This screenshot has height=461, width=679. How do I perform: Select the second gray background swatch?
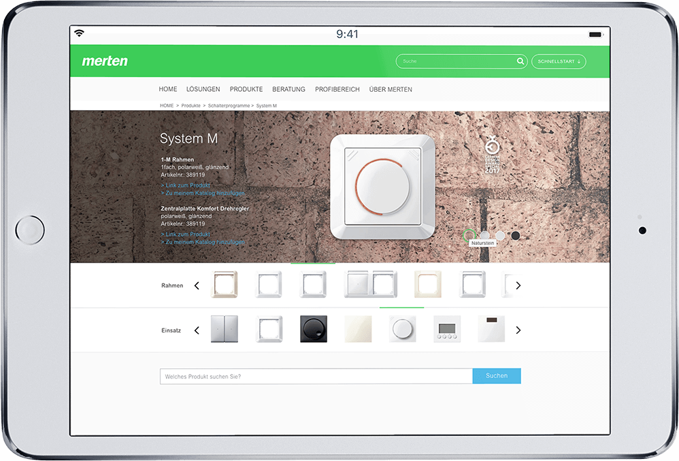pos(484,235)
